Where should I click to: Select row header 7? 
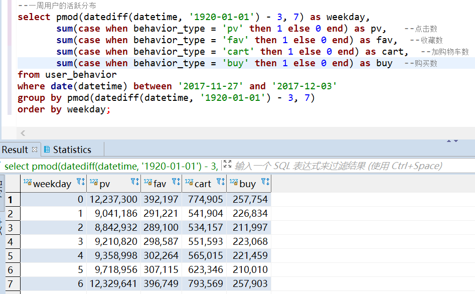[x=13, y=283]
